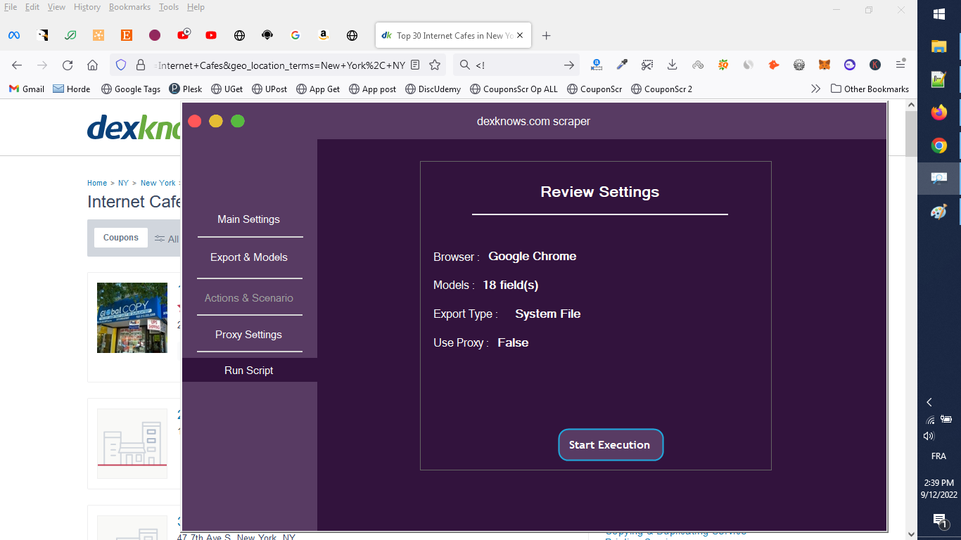The height and width of the screenshot is (540, 961).
Task: Open the Firefox Edit menu
Action: coord(32,7)
